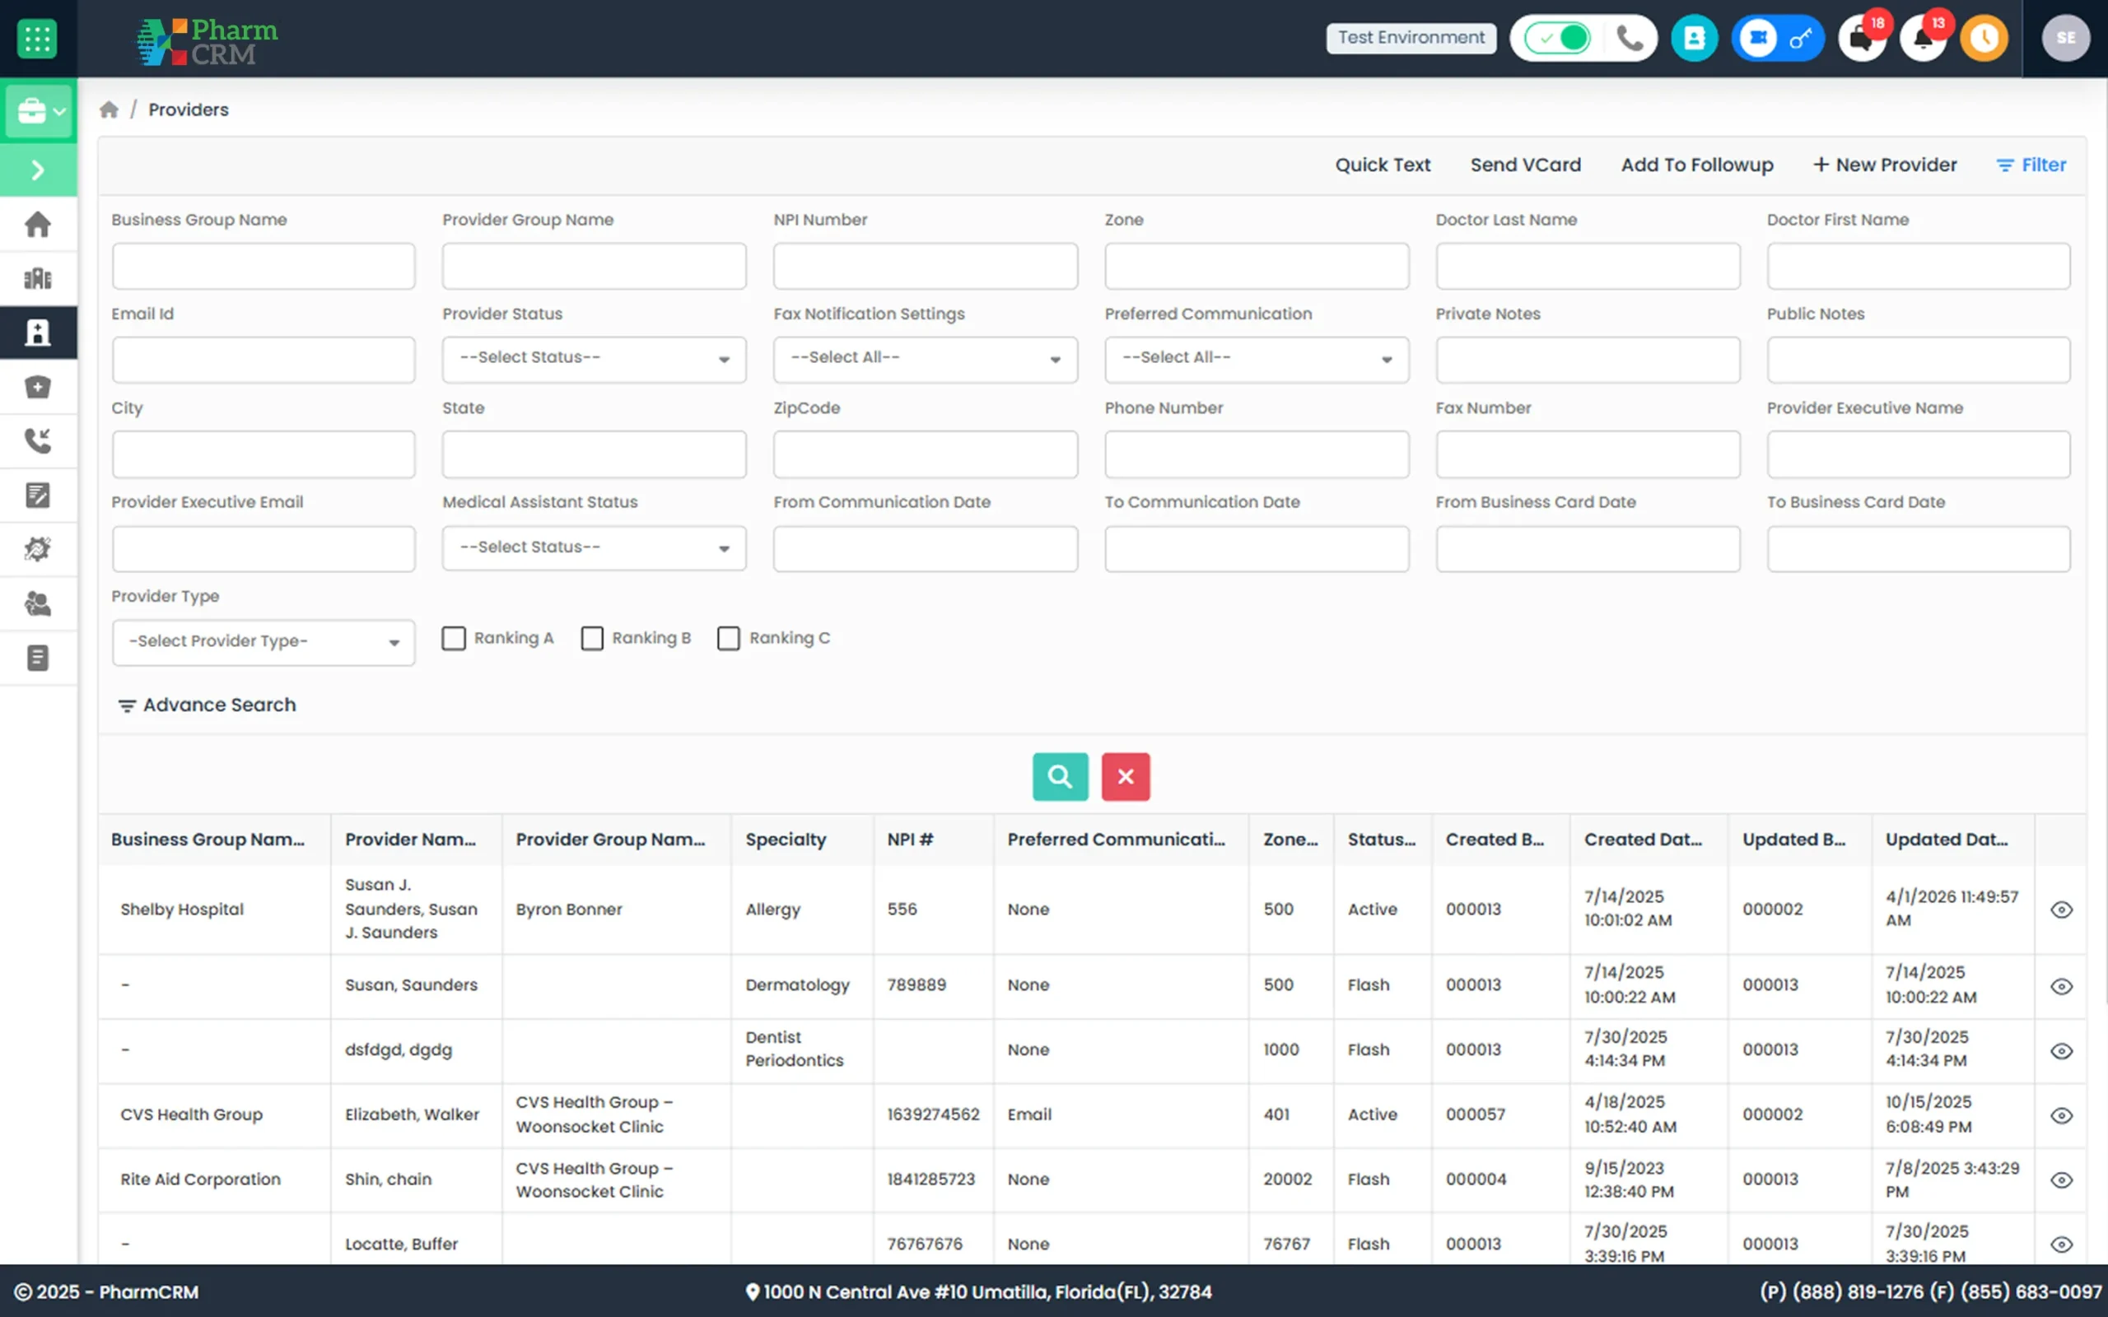Click the breadcrumb home icon

click(109, 109)
